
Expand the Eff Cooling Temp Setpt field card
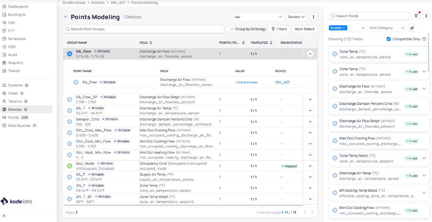pos(424,193)
